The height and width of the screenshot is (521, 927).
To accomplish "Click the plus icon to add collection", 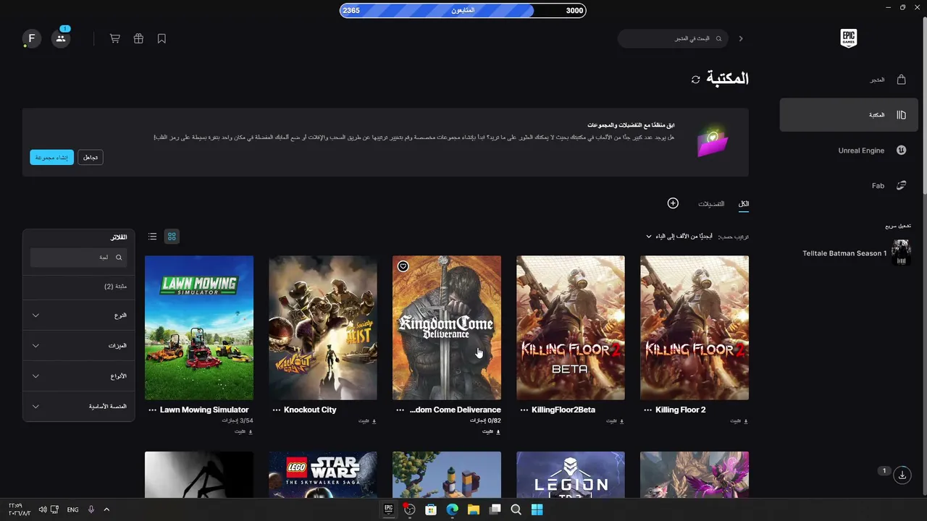I will click(x=673, y=203).
